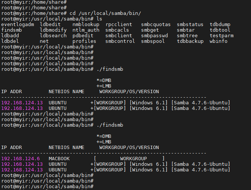Click the smbcquotas file name

pos(156,25)
